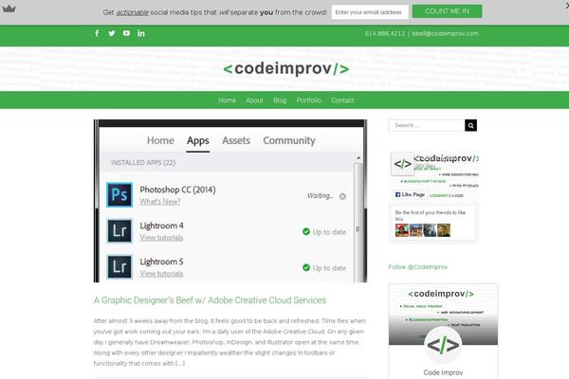Click the last friend photo in Facebook widget
Screen dimensions: 569x379
point(444,230)
